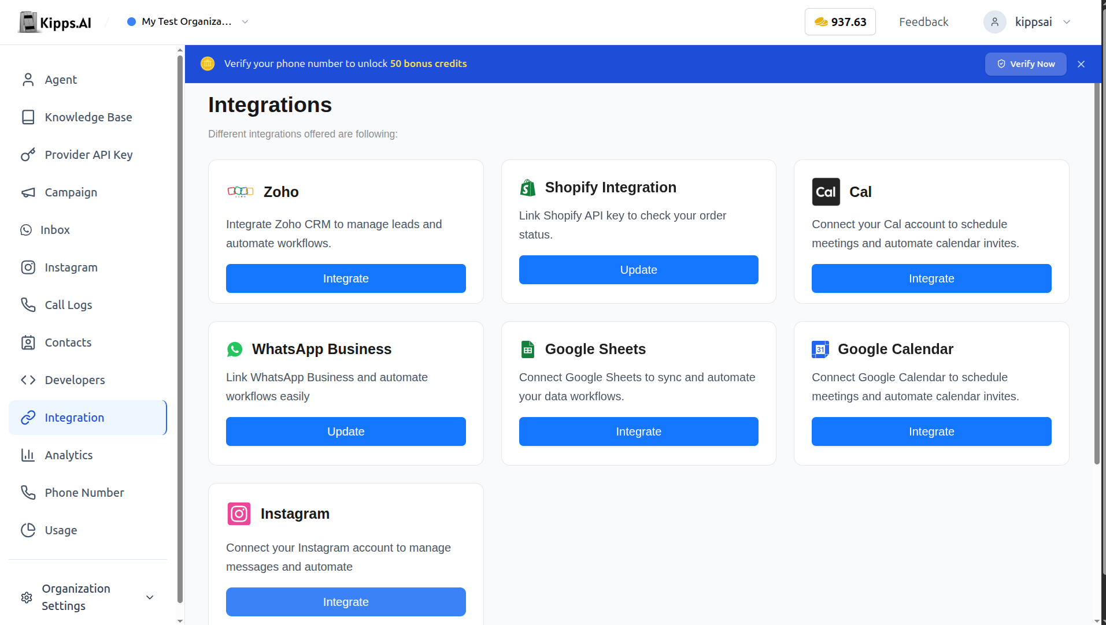Click the Organization Settings gear icon
The height and width of the screenshot is (625, 1106).
(x=27, y=597)
